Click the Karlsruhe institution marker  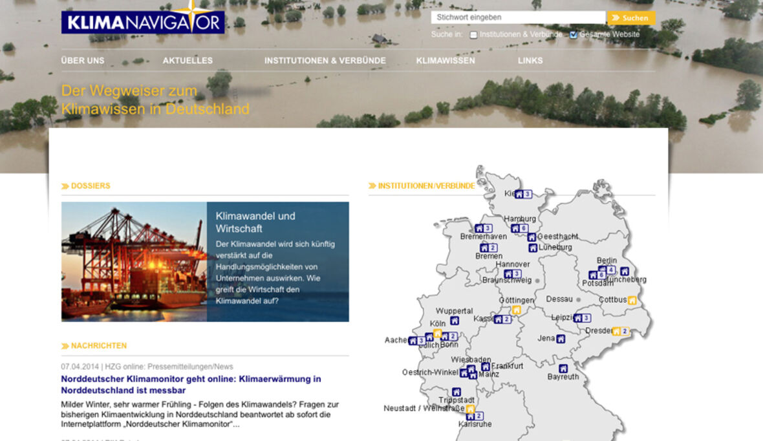pos(470,416)
